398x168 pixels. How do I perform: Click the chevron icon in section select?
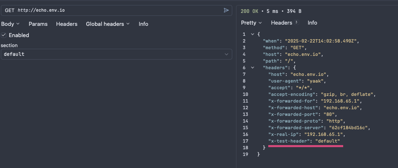point(226,54)
